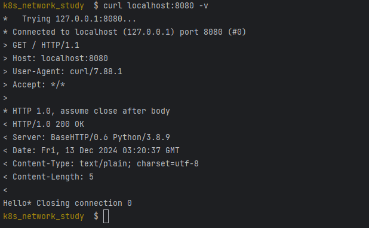Screen dimensions: 369x228
Task: Click the 'Accept: */*' header line
Action: point(34,84)
